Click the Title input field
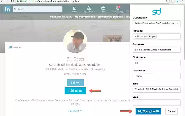The height and width of the screenshot is (116, 185). click(157, 89)
